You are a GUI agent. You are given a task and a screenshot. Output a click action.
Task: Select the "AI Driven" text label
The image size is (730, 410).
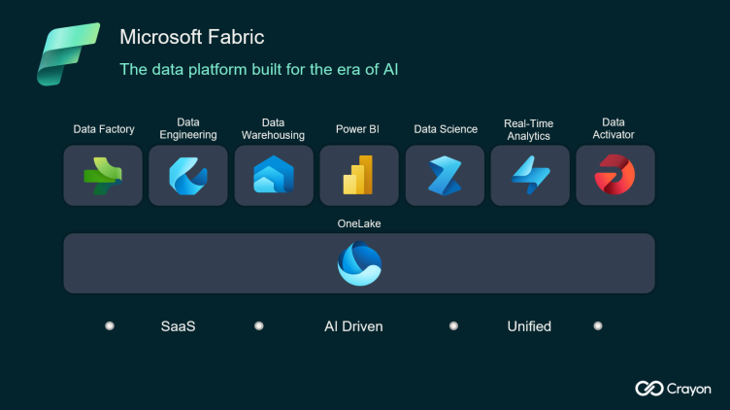[353, 326]
